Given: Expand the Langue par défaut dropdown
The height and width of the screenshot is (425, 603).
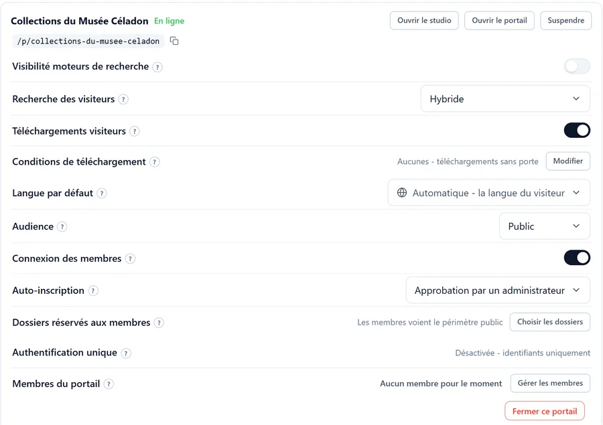Looking at the screenshot, I should click(489, 193).
